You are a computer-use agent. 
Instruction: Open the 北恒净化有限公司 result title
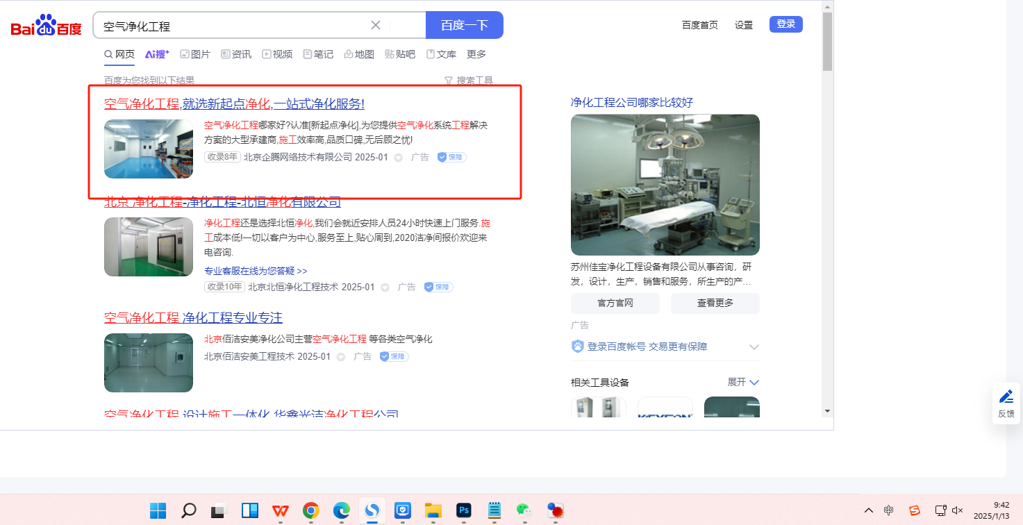(x=222, y=202)
